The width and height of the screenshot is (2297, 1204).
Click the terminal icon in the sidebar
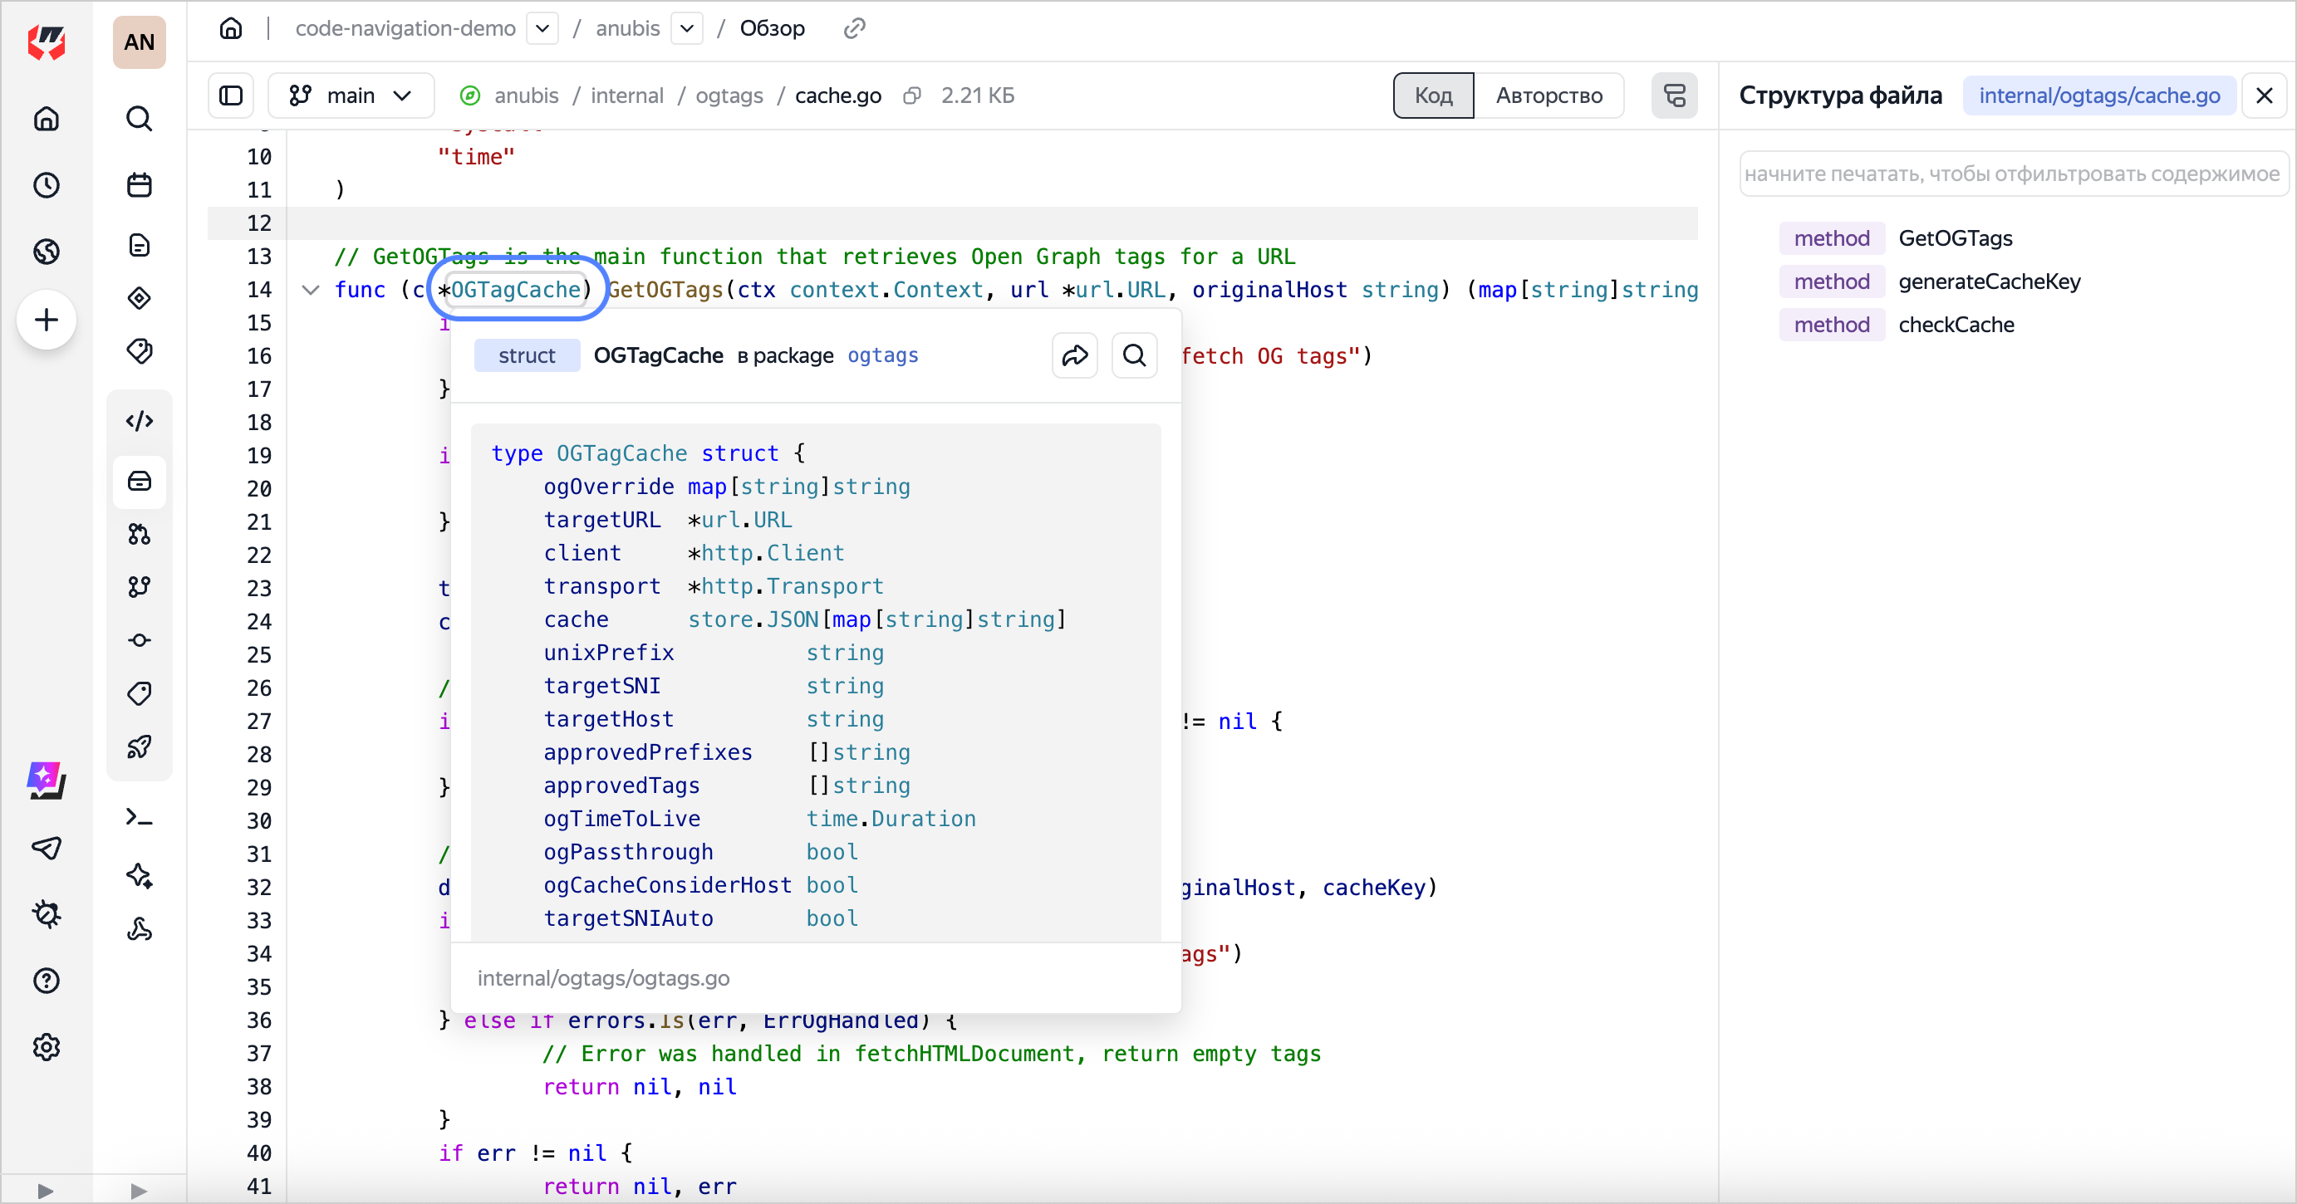pos(139,817)
